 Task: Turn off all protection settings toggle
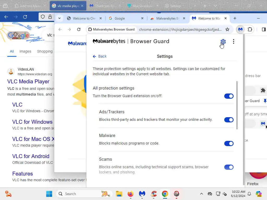[x=229, y=96]
